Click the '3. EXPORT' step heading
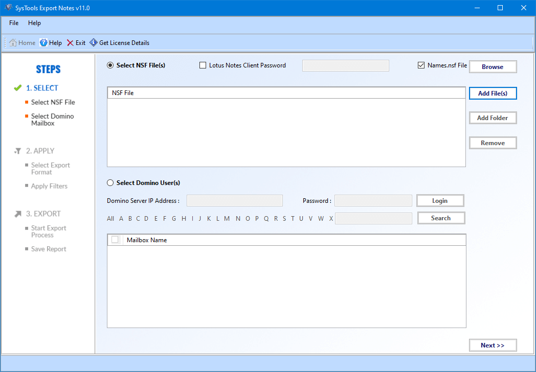The width and height of the screenshot is (536, 372). click(43, 214)
